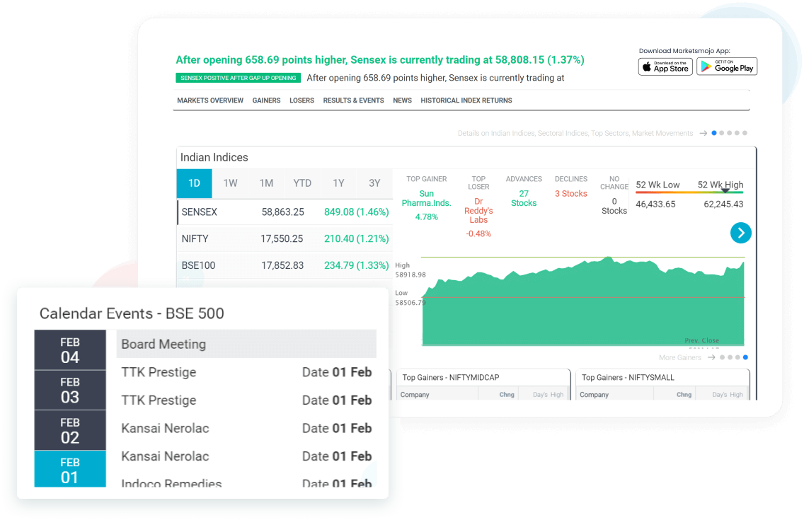Click the More Gainers label
The height and width of the screenshot is (520, 804).
(x=680, y=357)
